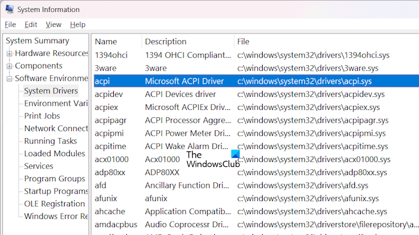Click the acpi.sys file path
Image resolution: width=419 pixels, height=235 pixels.
(304, 81)
